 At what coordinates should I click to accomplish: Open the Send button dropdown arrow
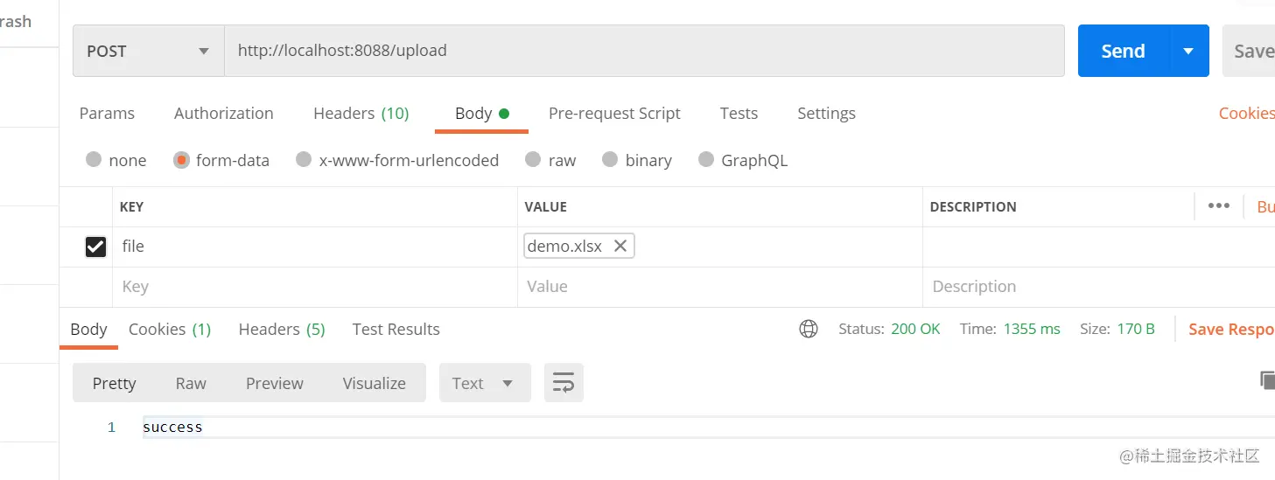pos(1188,51)
